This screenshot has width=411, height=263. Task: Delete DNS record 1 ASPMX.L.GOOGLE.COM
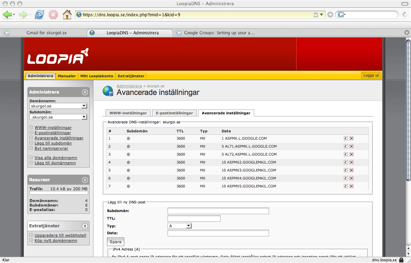(x=351, y=139)
